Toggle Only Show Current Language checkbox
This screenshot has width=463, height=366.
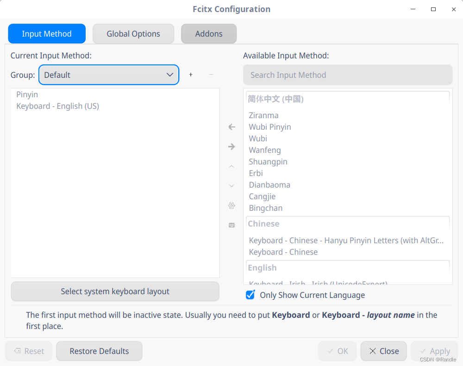(250, 295)
